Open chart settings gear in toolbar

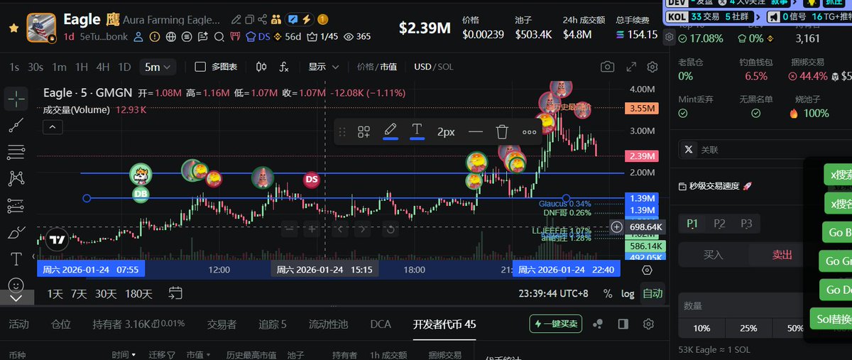(x=652, y=67)
